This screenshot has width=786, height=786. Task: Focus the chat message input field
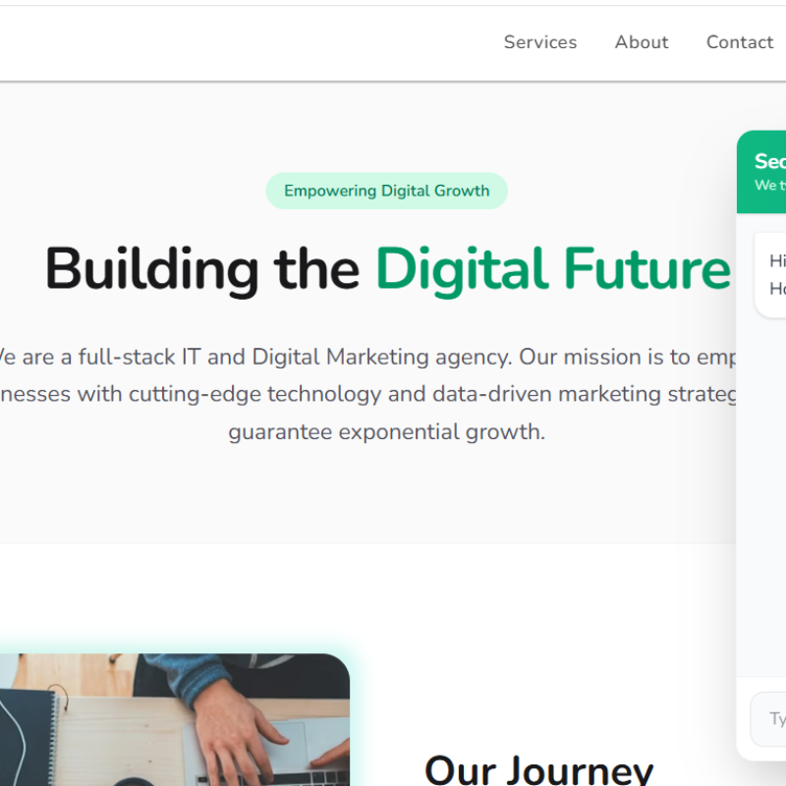point(768,719)
